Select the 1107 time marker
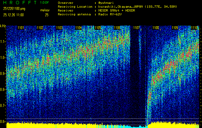 pos(136,28)
